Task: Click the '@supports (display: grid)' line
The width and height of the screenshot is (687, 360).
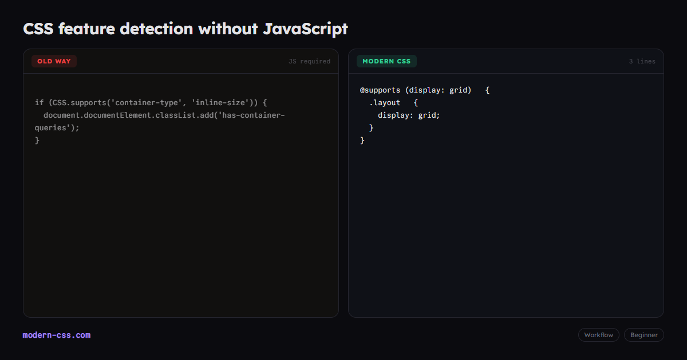Action: pos(425,90)
